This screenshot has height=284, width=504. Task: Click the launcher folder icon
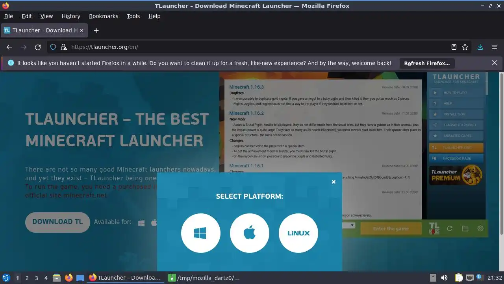(465, 228)
